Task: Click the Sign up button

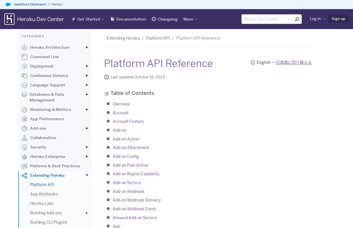Action: pos(338,19)
